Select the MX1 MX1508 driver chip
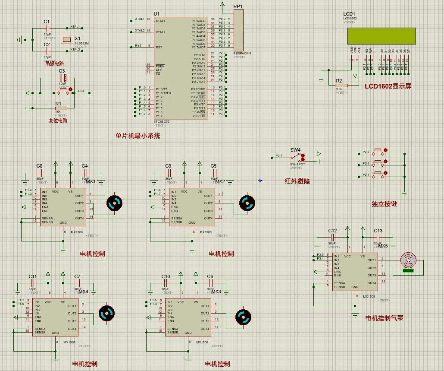The height and width of the screenshot is (371, 444). 63,207
